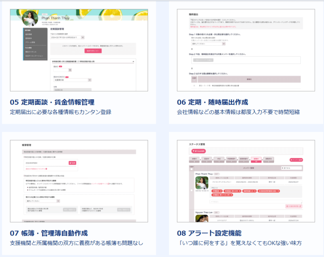Viewport: 324px width, 257px height.
Task: Click the down-arrow icon between Step.1 and Step.2
Action: coord(191,49)
